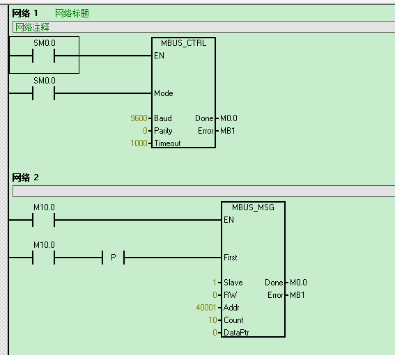Click the Slave value 1
Image resolution: width=395 pixels, height=355 pixels.
[x=215, y=283]
